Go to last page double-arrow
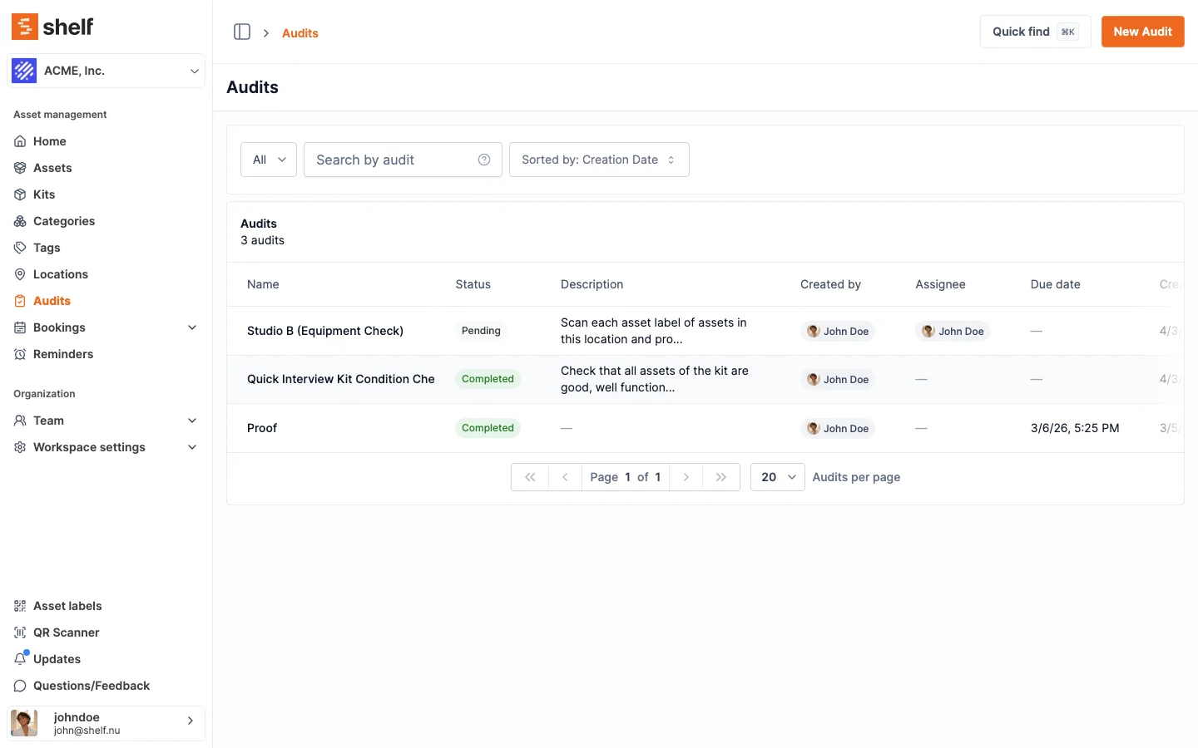This screenshot has width=1198, height=748. pos(721,477)
